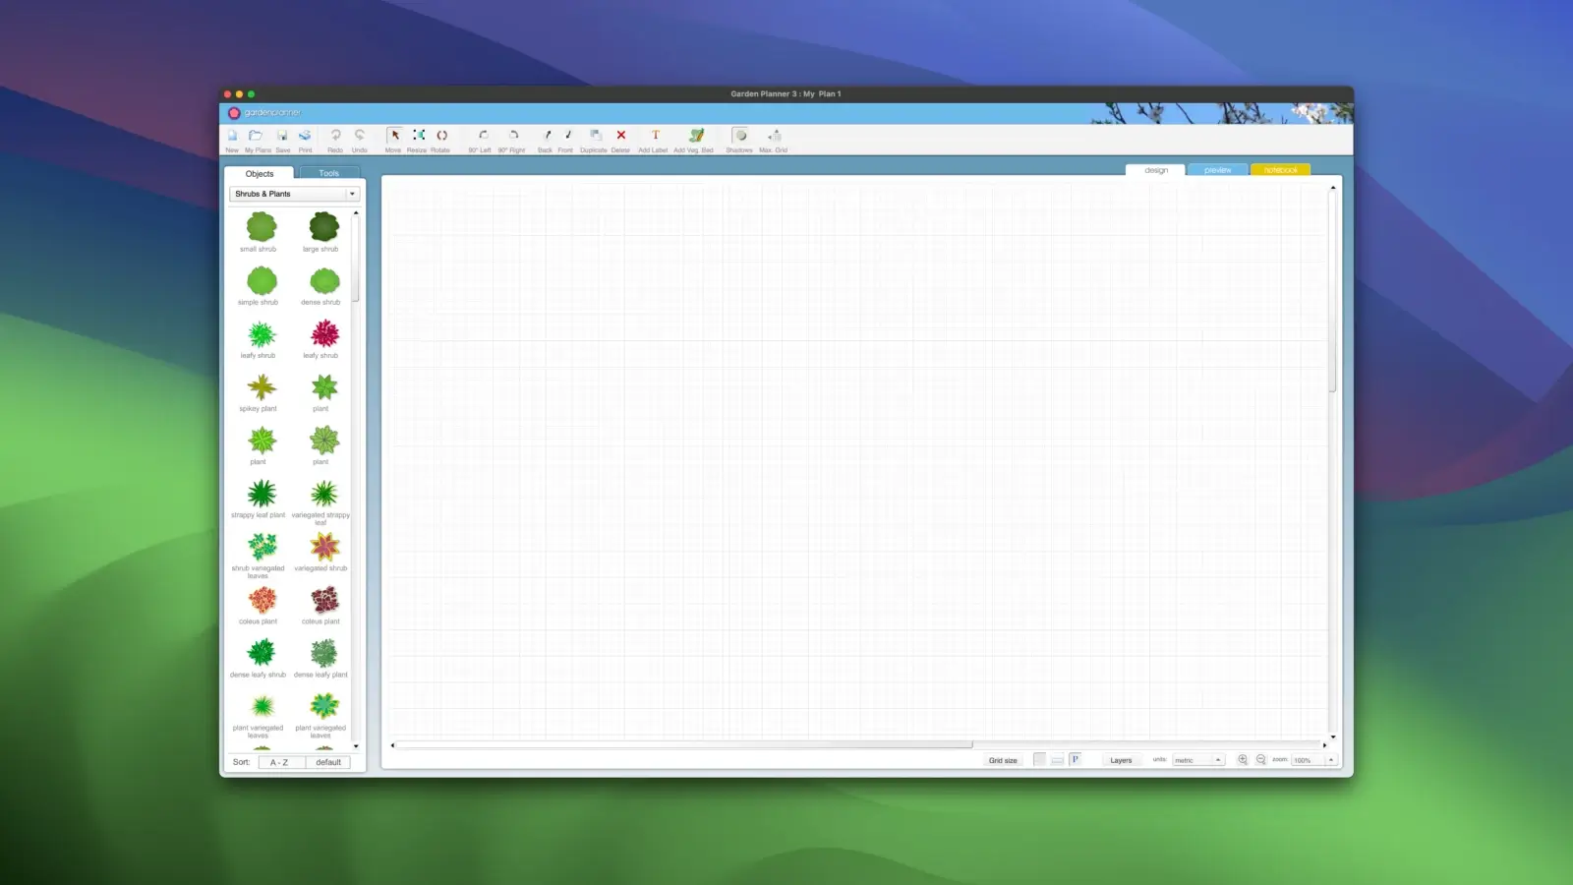The image size is (1573, 885).
Task: Click the Rotate tool icon
Action: pos(441,136)
